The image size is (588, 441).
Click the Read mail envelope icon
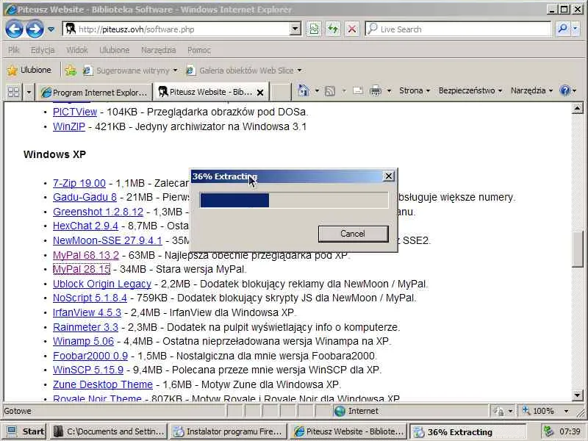tap(358, 90)
